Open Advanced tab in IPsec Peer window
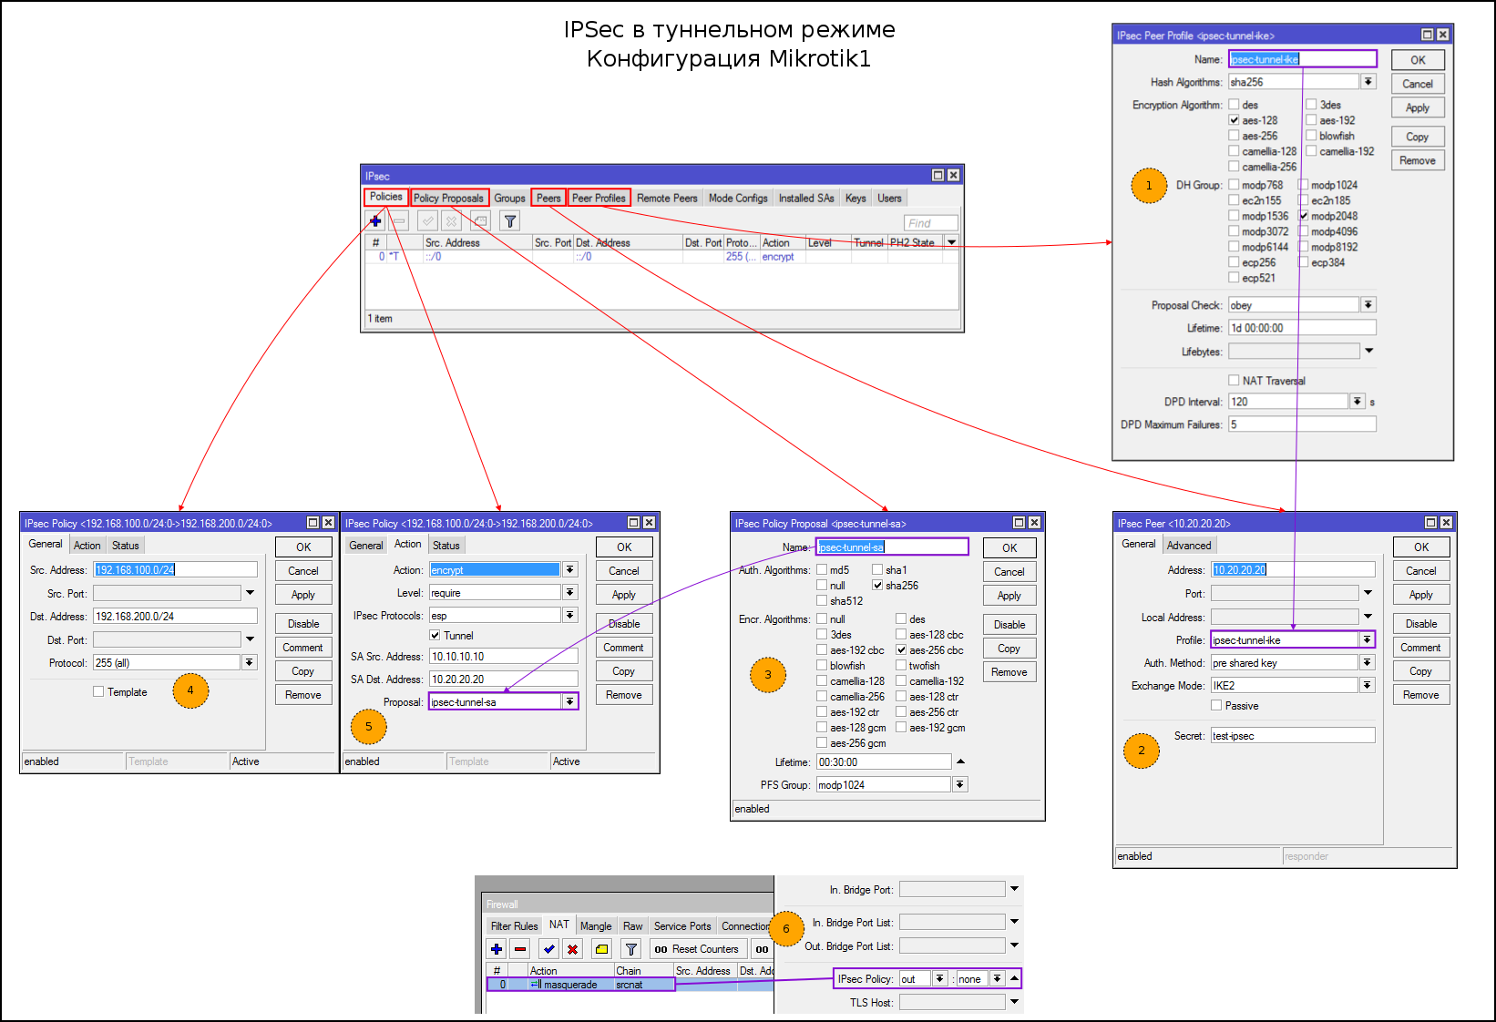Viewport: 1496px width, 1022px height. tap(1189, 545)
